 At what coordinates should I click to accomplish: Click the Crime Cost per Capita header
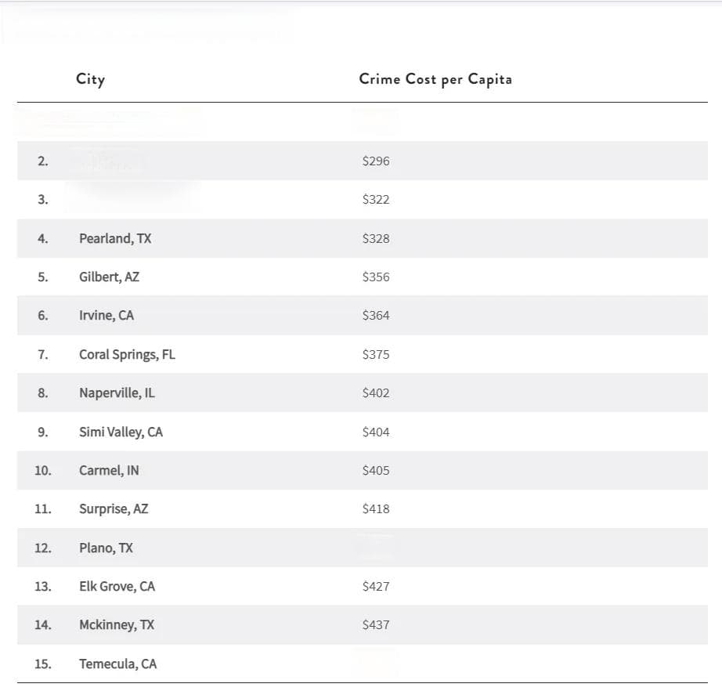[435, 79]
